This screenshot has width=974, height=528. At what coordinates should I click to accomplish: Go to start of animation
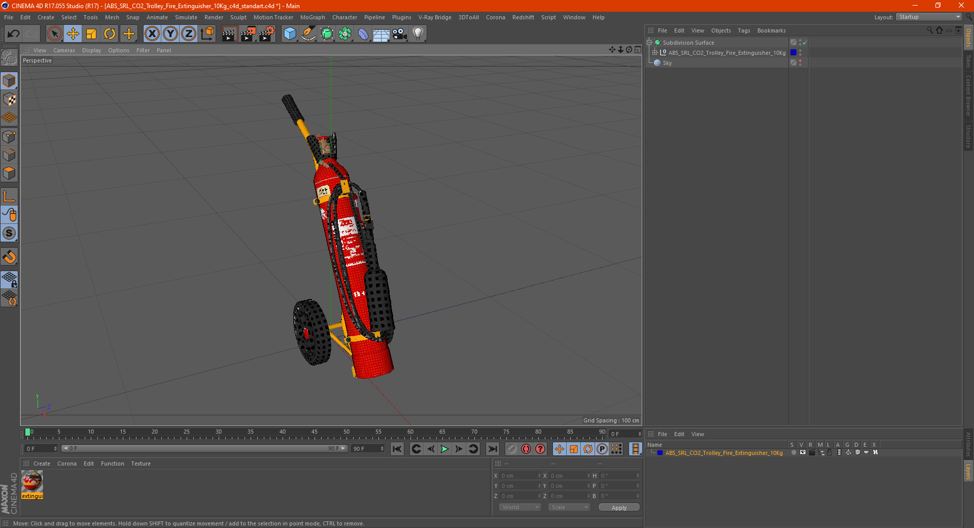click(x=397, y=449)
